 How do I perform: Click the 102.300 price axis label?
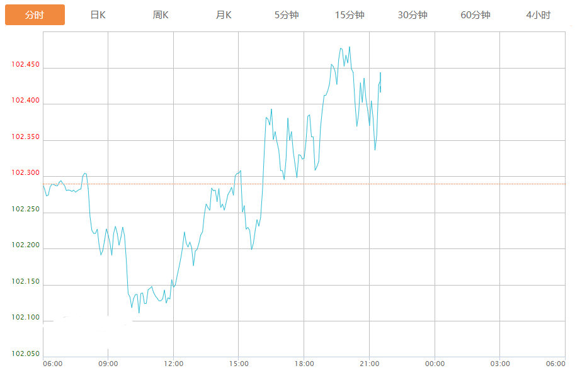(x=25, y=173)
